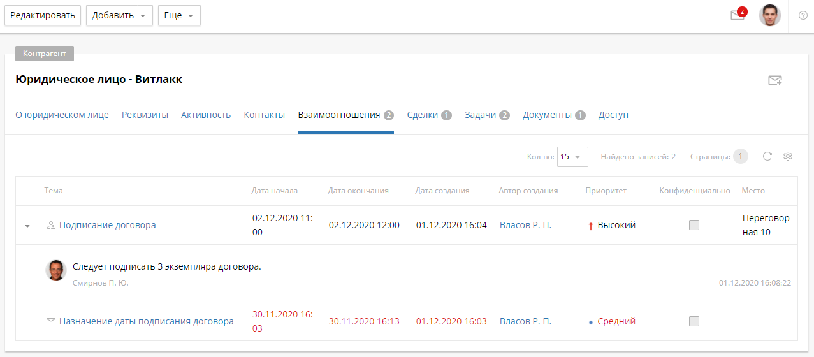The height and width of the screenshot is (357, 814).
Task: Expand the Еще dropdown menu
Action: pyautogui.click(x=179, y=16)
